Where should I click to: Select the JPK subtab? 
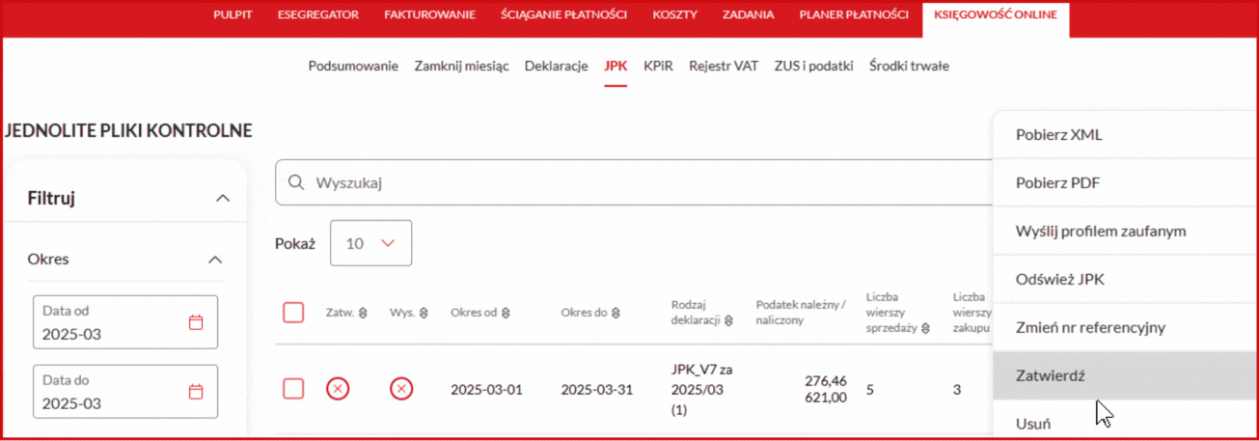click(x=616, y=67)
